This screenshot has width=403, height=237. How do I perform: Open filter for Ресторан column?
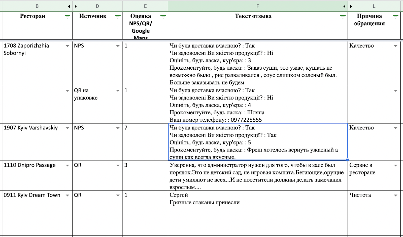pyautogui.click(x=67, y=17)
